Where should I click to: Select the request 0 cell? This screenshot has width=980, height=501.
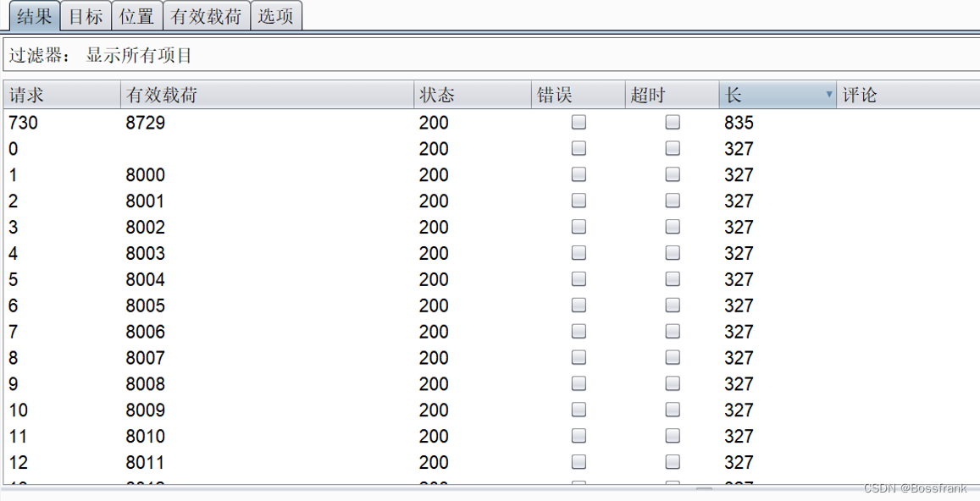[x=13, y=149]
